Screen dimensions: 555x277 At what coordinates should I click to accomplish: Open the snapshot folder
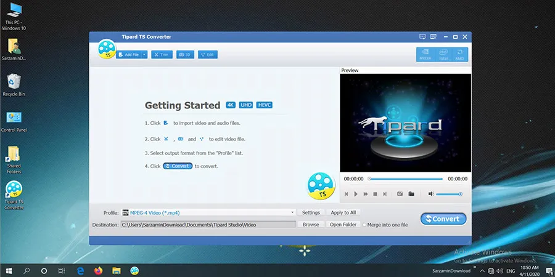coord(411,194)
